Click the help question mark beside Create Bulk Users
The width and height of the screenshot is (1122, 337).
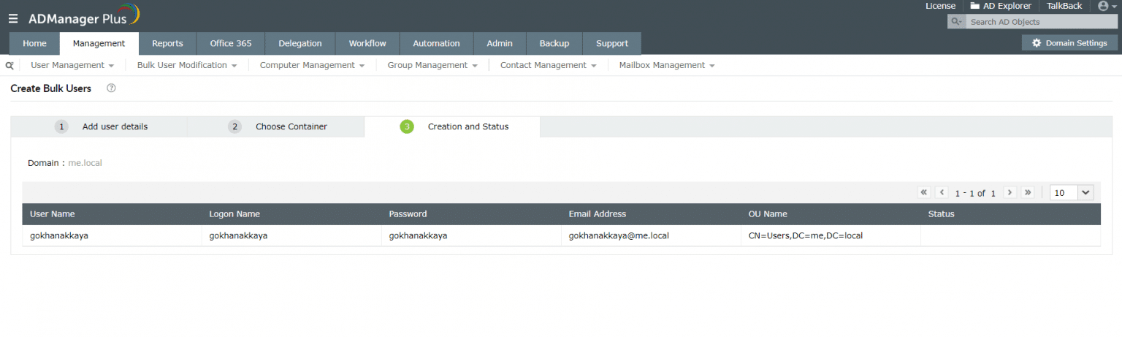[112, 88]
